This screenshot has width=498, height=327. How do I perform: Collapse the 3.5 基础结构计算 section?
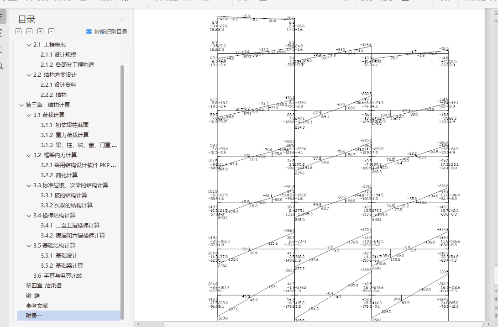coord(29,246)
